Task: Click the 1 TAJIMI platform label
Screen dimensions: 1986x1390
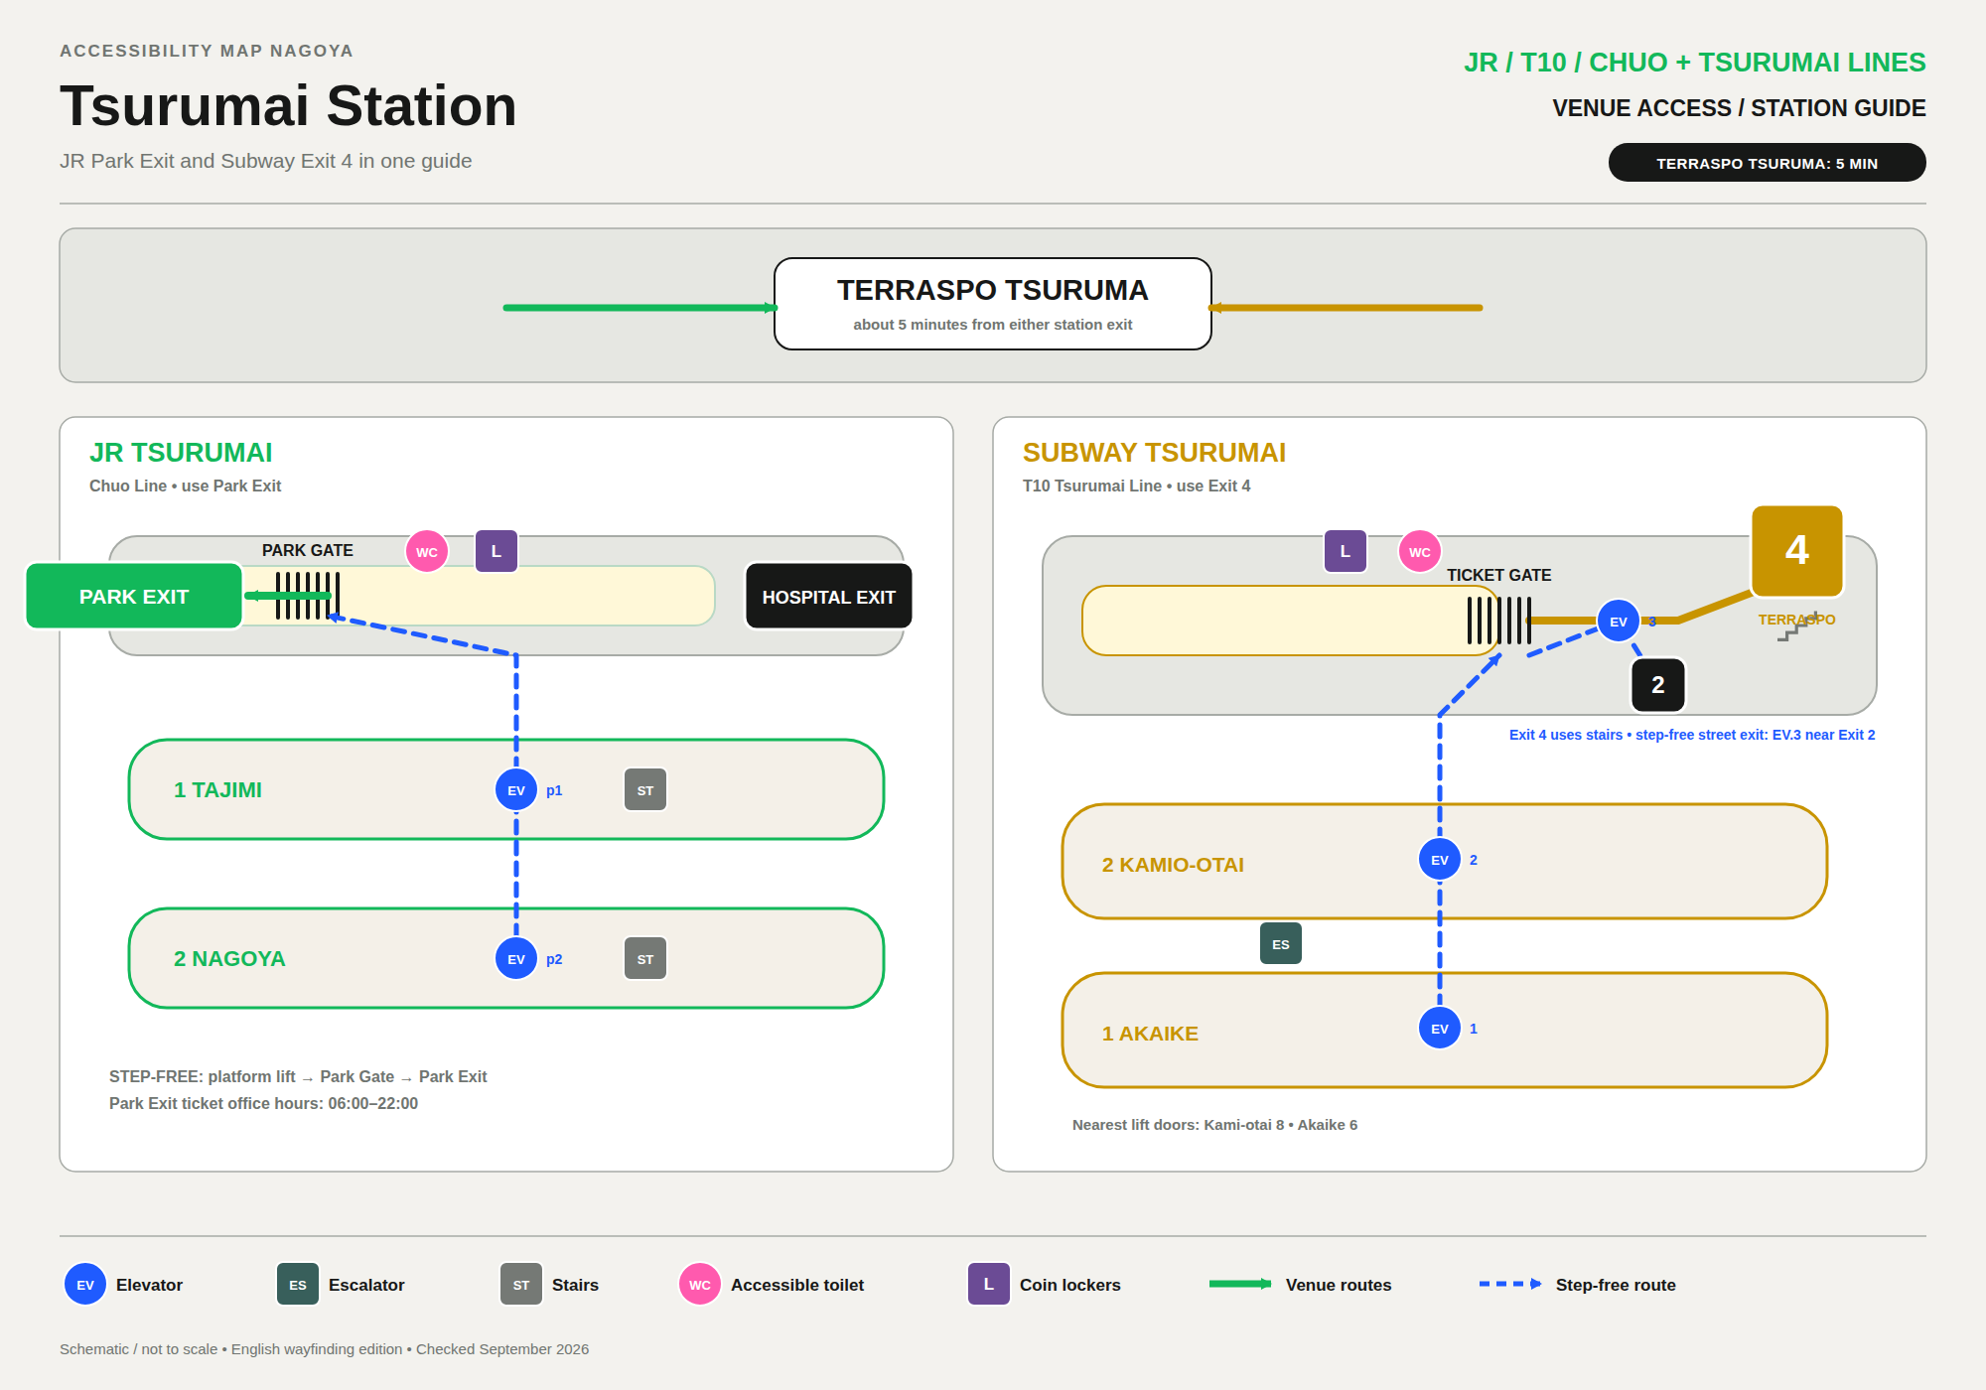Action: coord(217,790)
